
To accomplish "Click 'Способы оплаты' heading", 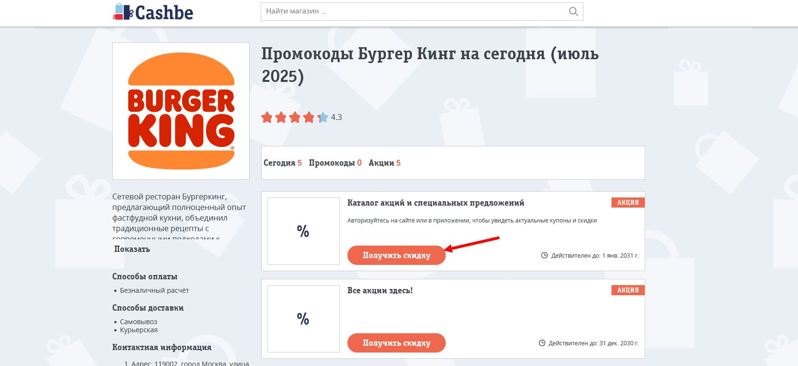I will point(145,276).
